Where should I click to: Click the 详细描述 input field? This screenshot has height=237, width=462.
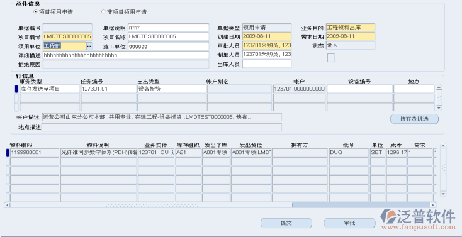[x=126, y=55]
